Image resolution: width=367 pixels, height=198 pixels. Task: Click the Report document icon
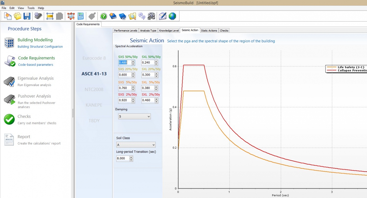(x=9, y=140)
